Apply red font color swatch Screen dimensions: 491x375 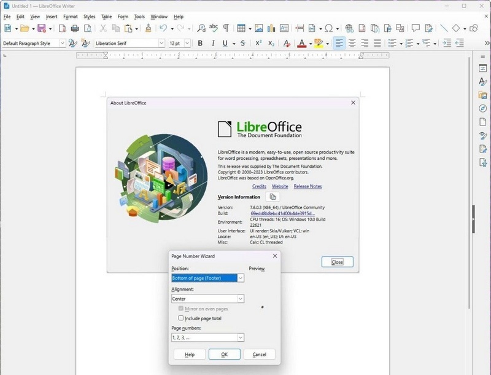pyautogui.click(x=301, y=43)
